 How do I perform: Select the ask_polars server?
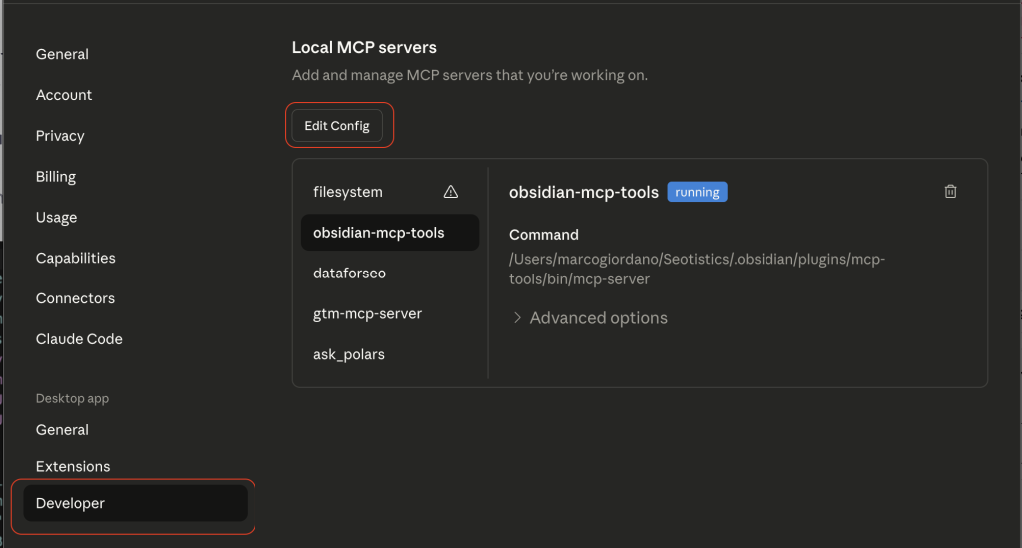tap(349, 355)
